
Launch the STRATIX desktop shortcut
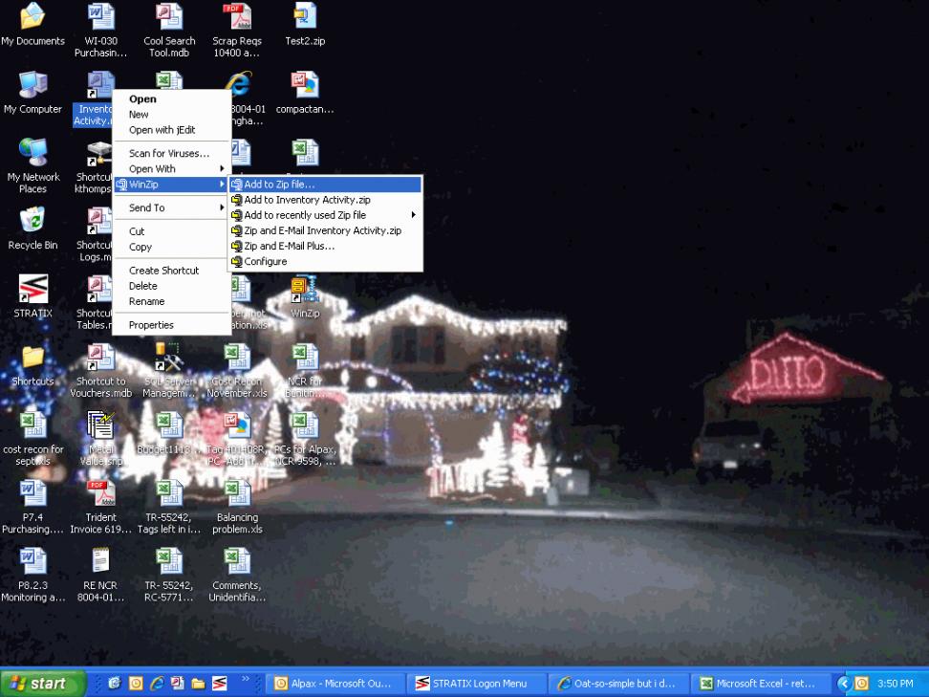32,292
